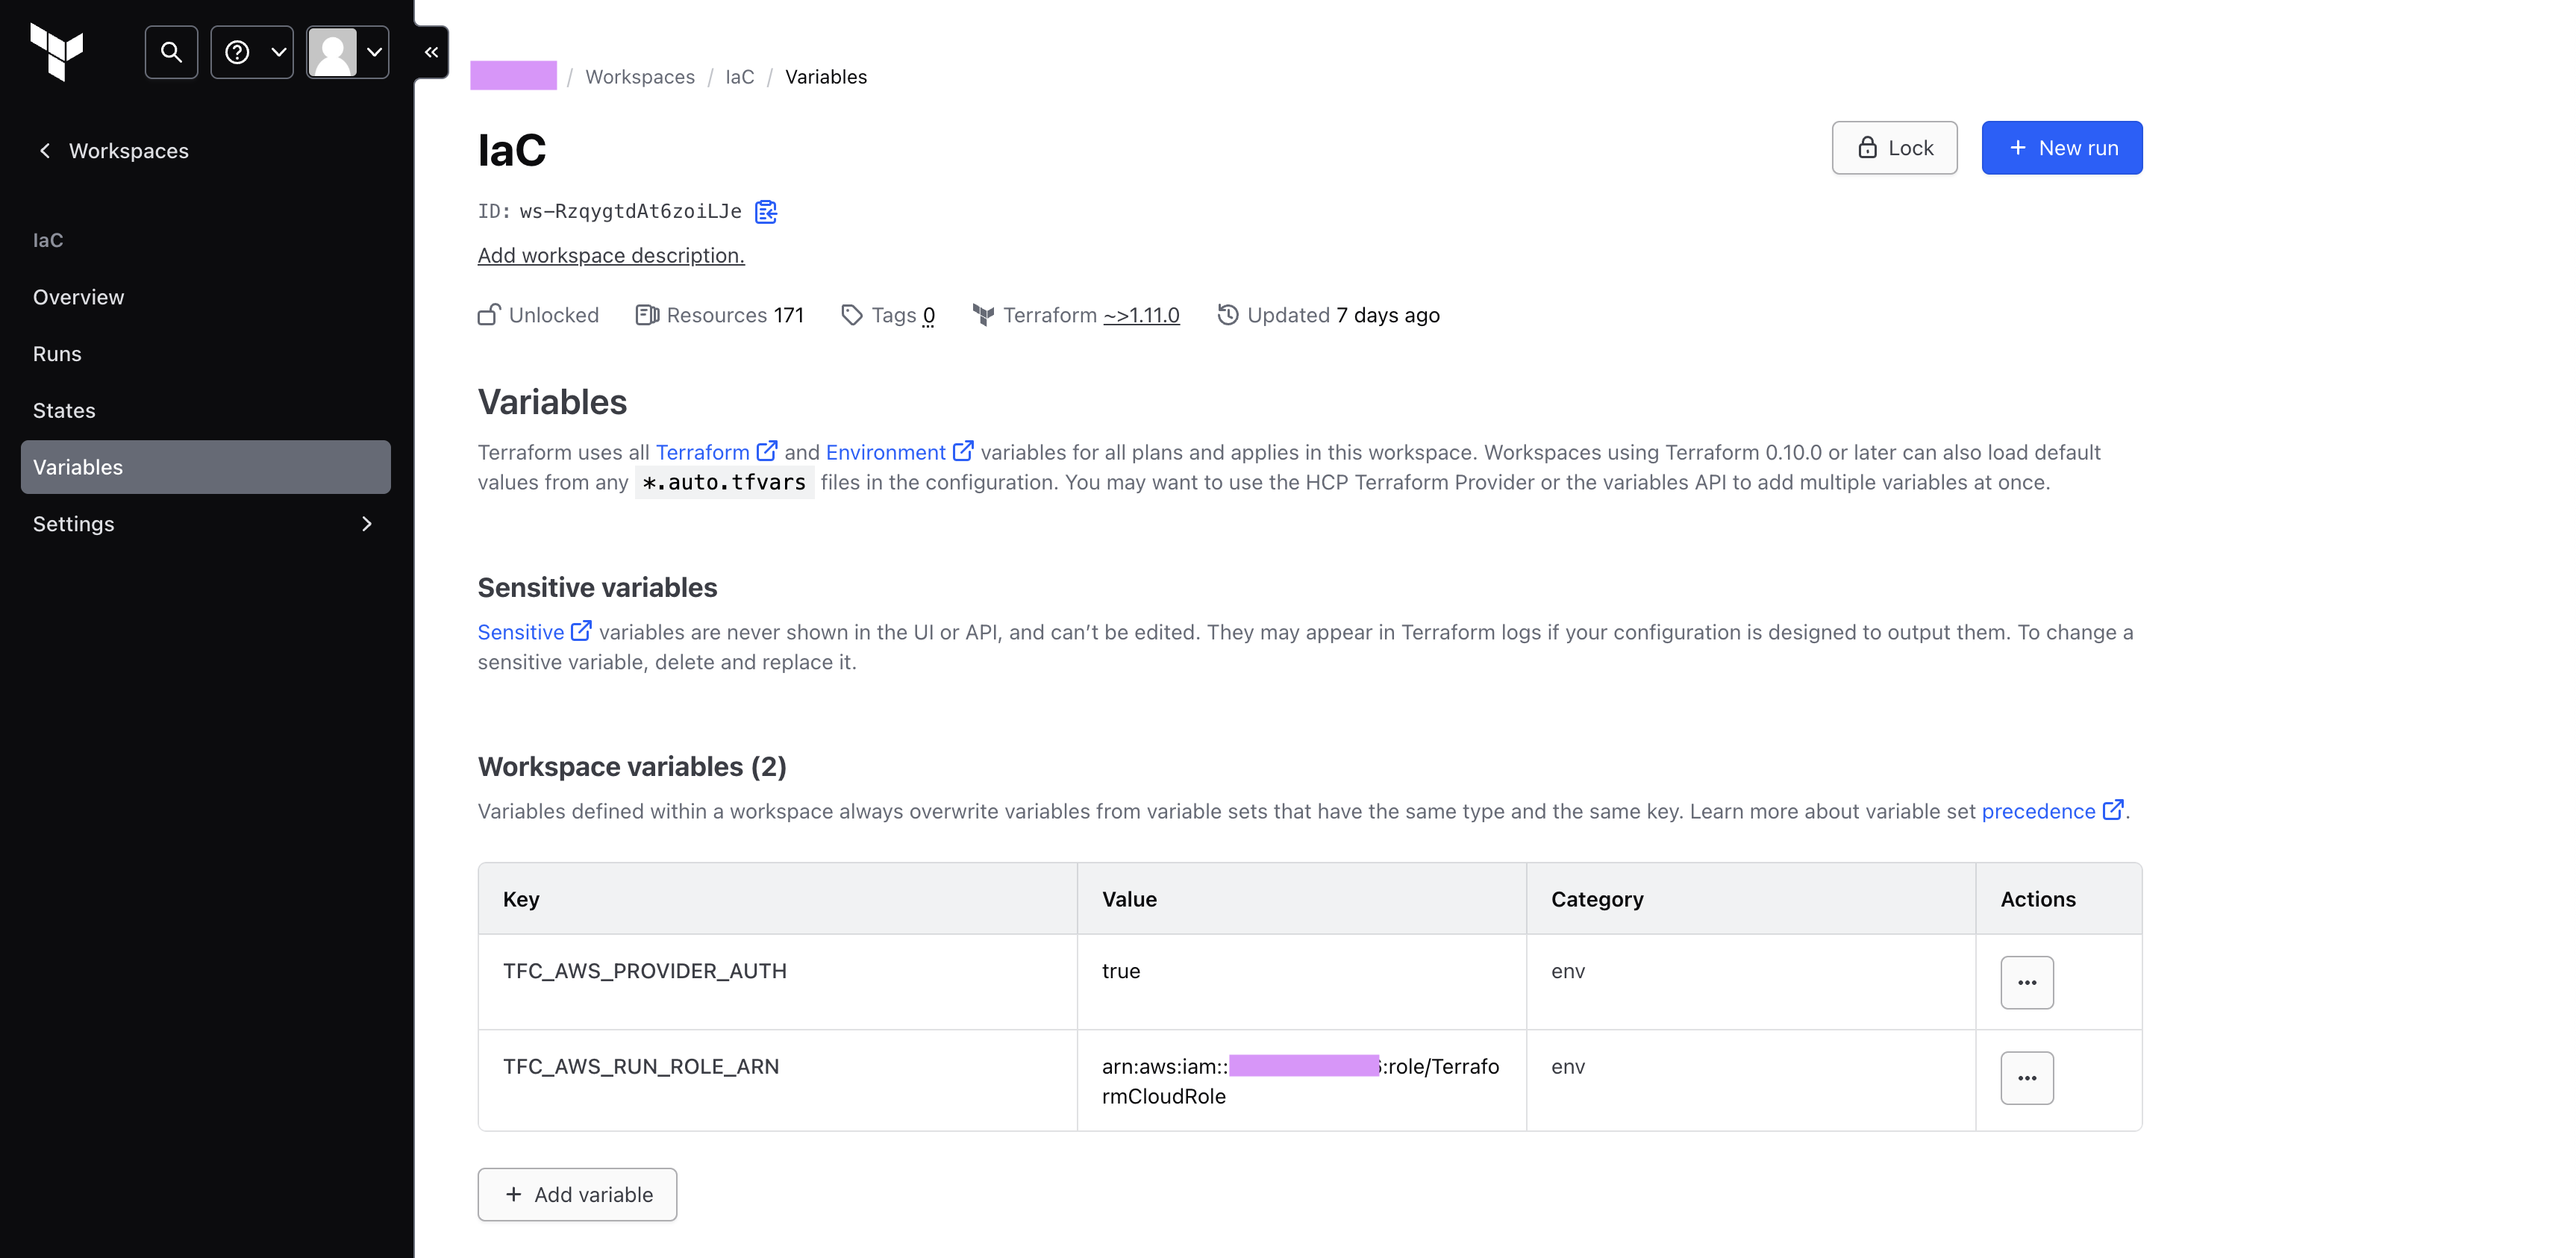Open the IaC breadcrumb link

click(x=740, y=77)
